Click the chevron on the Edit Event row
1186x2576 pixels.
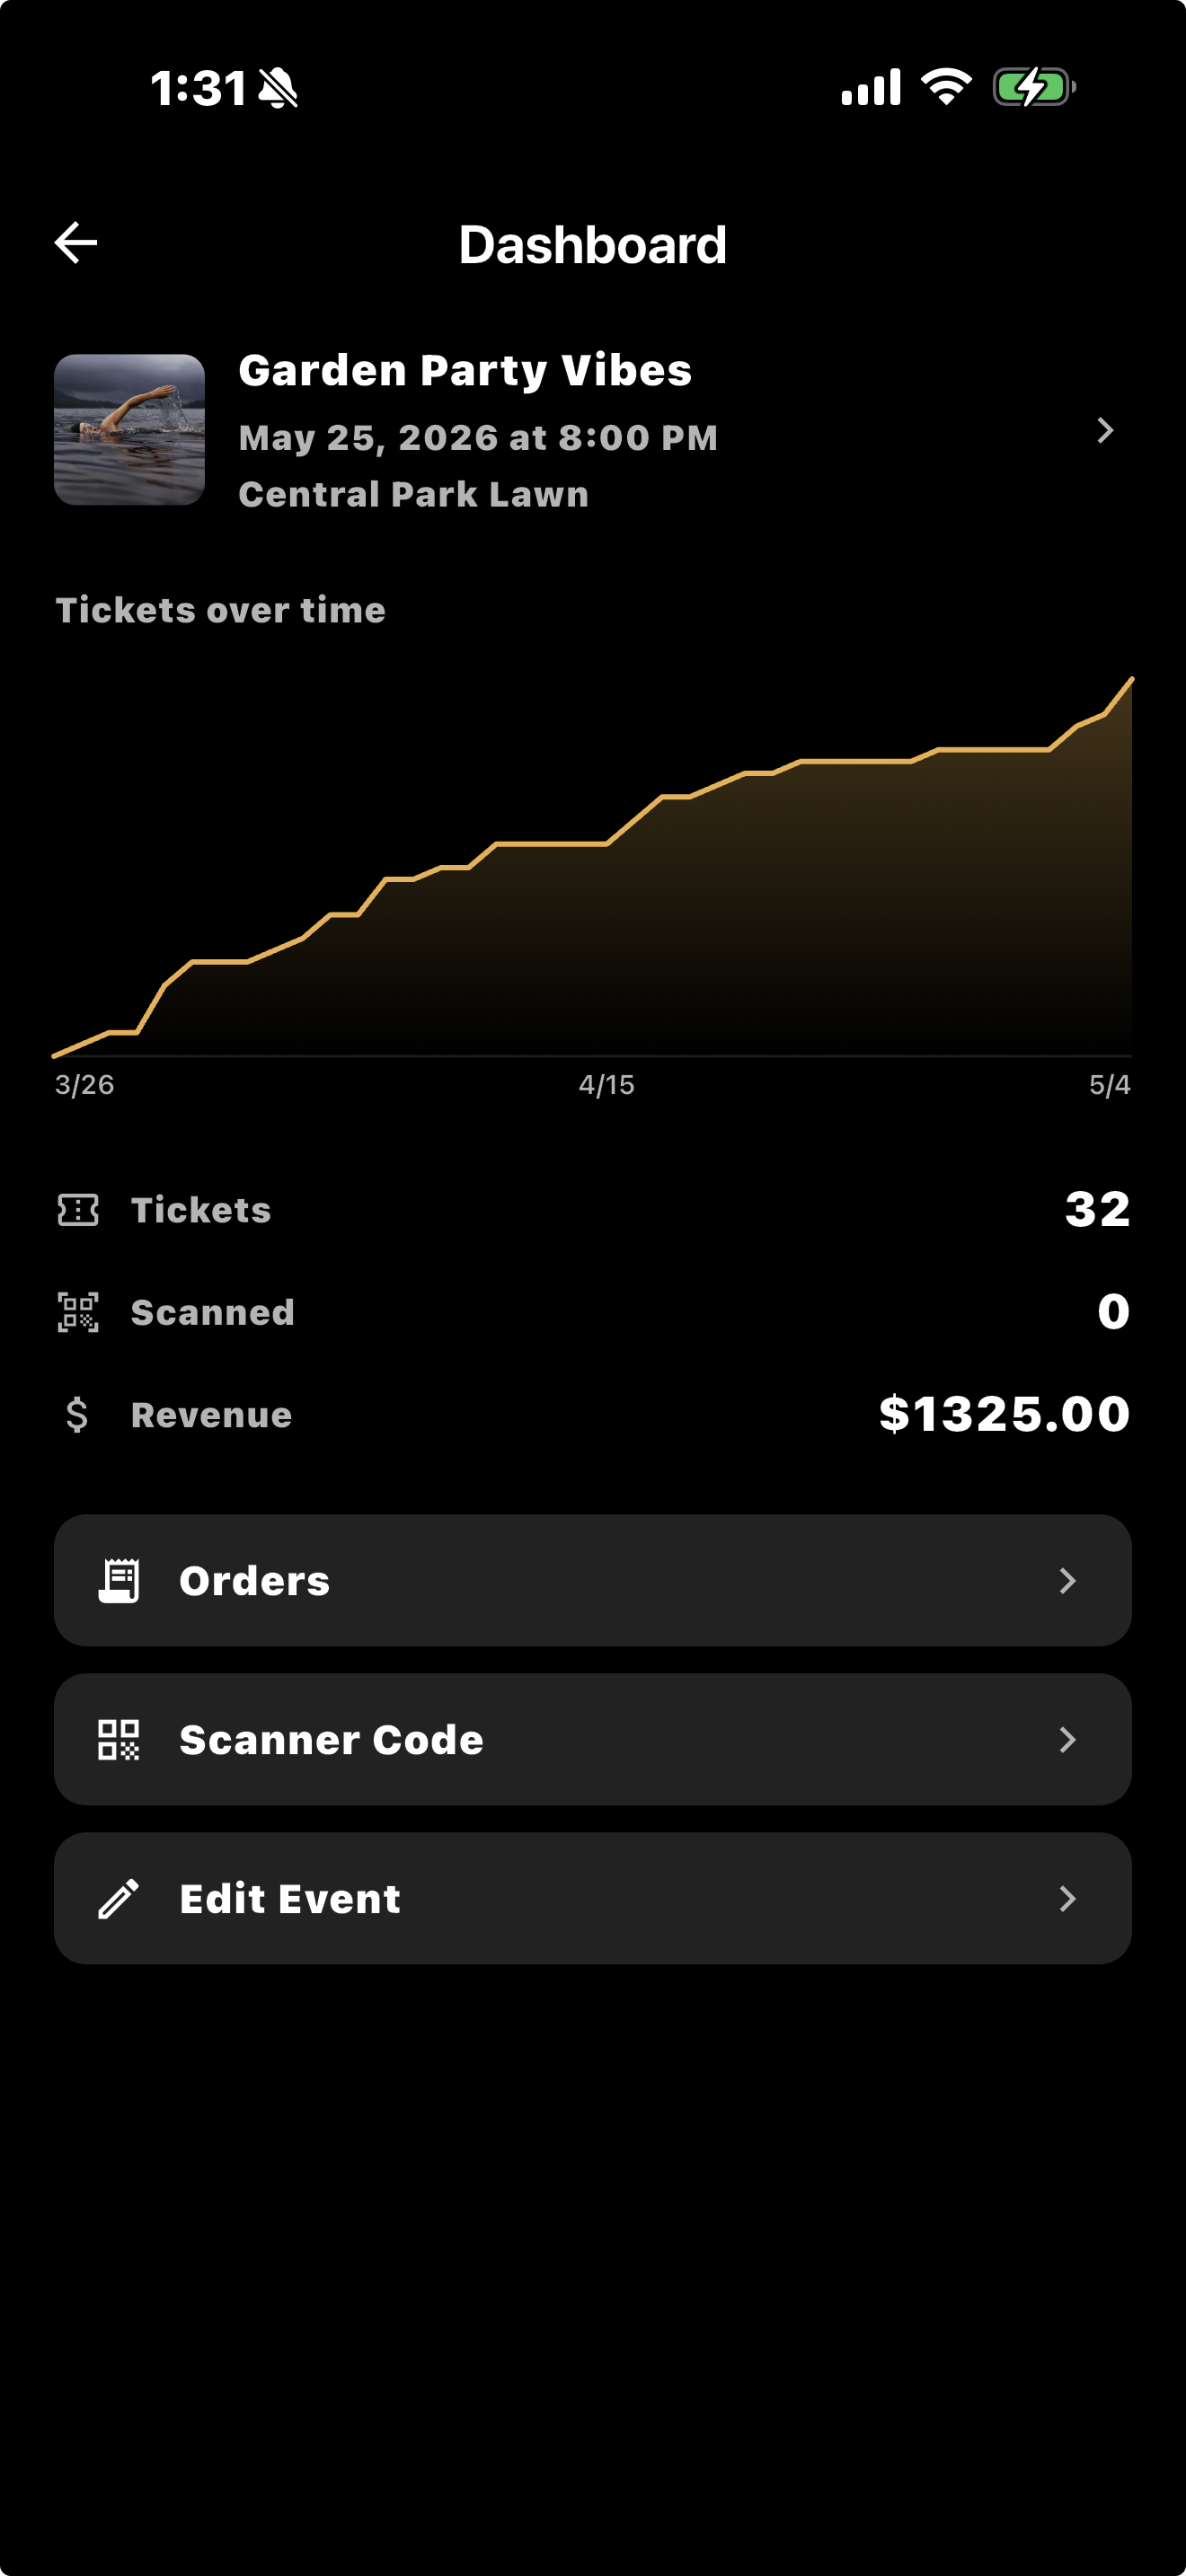(x=1067, y=1898)
